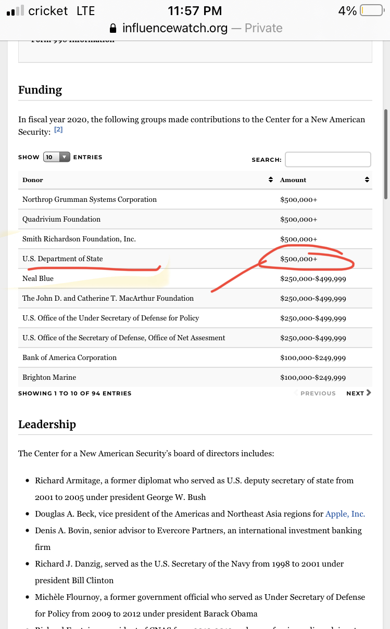
Task: Select Neal Blue donor cell
Action: pyautogui.click(x=38, y=278)
